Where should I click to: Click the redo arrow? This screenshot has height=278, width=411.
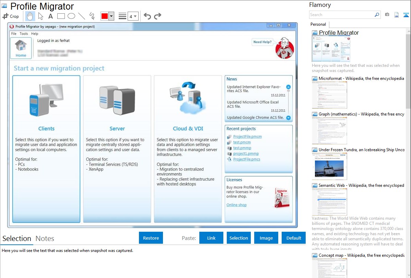point(157,16)
